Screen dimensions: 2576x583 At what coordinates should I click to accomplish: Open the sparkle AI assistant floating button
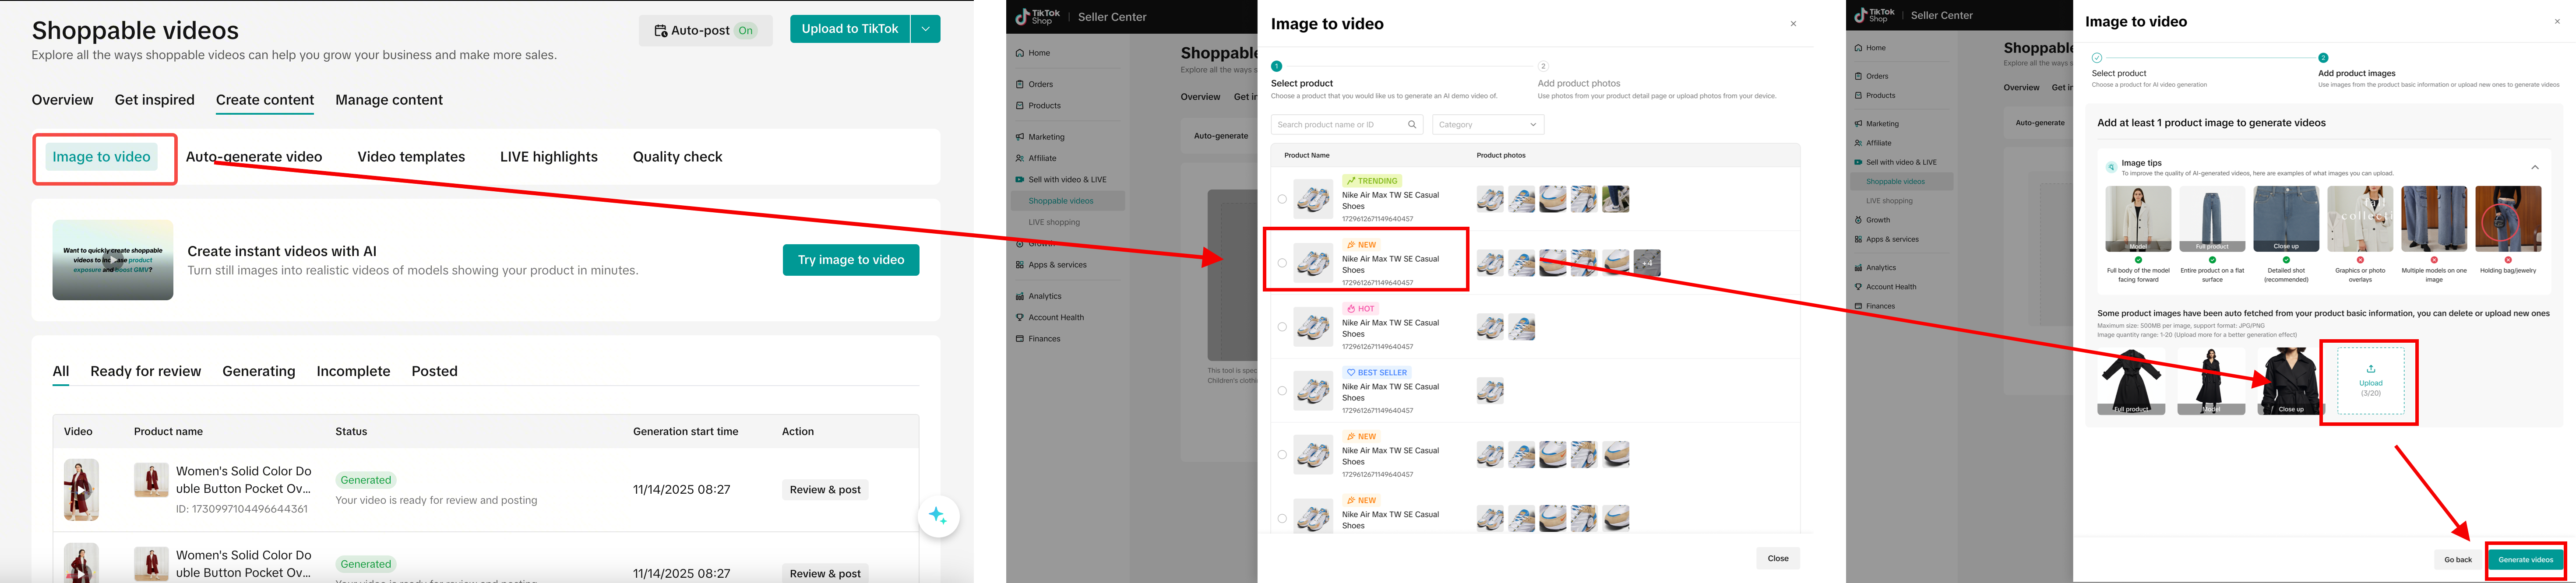click(x=938, y=516)
